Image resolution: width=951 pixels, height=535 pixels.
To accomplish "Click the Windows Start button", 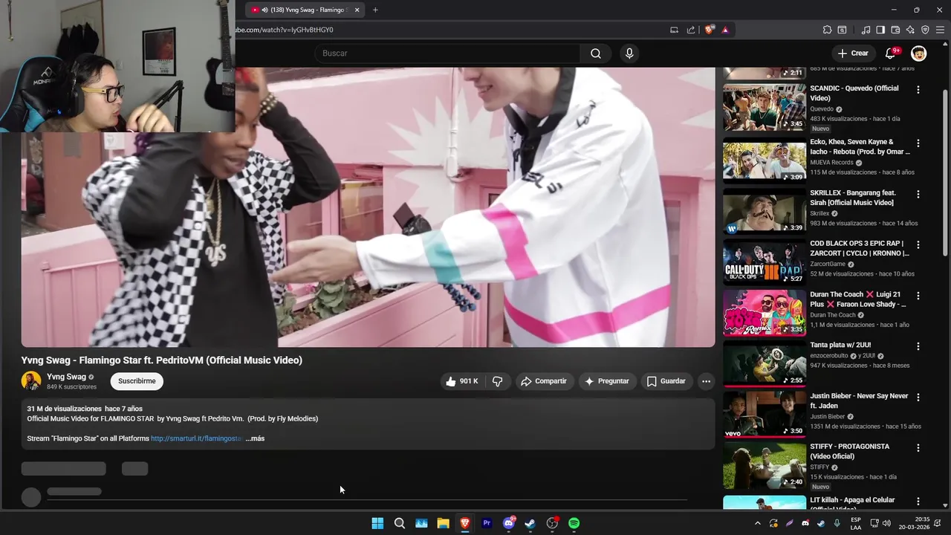I will (x=377, y=523).
